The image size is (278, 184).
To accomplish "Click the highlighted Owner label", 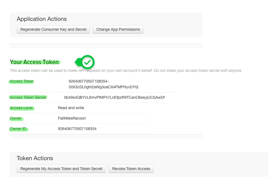I will point(16,118).
